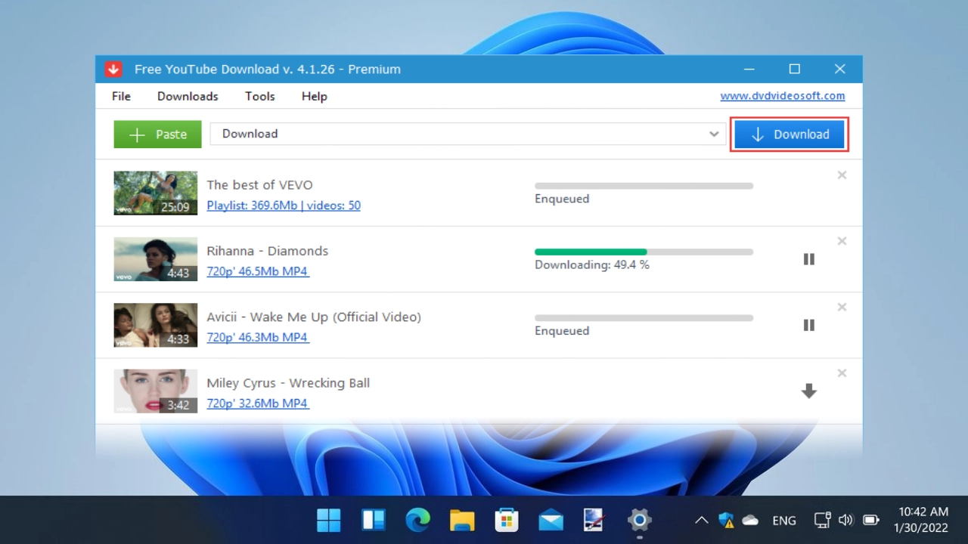Screen dimensions: 968x544
Task: Click Avicii - Wake Me Up progress bar
Action: click(644, 318)
